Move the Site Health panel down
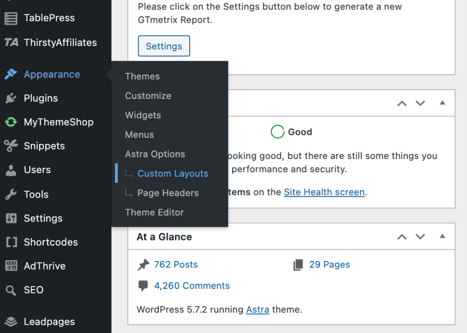The width and height of the screenshot is (467, 333). coord(420,103)
